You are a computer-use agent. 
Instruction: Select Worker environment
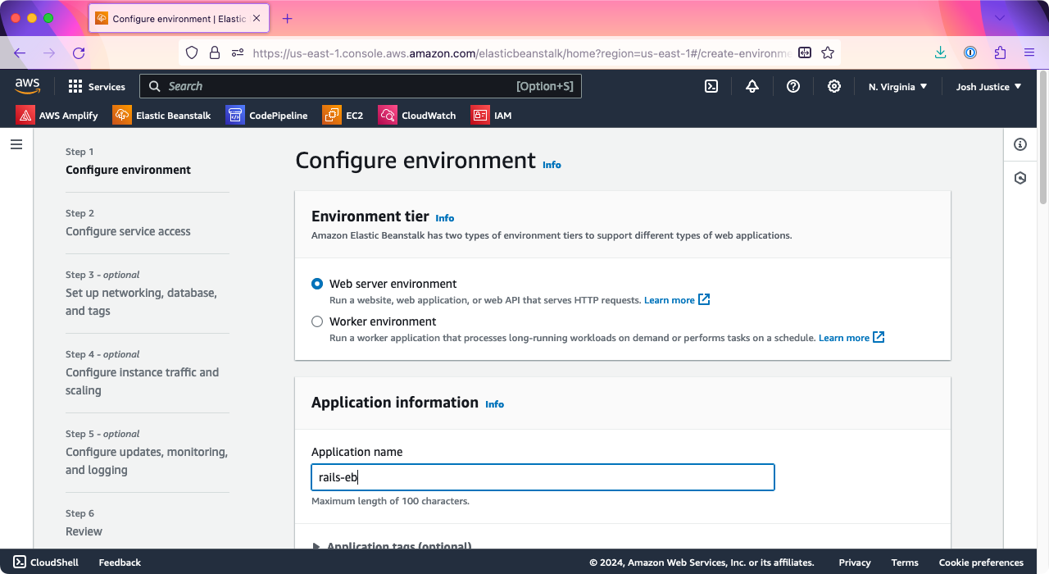tap(317, 321)
